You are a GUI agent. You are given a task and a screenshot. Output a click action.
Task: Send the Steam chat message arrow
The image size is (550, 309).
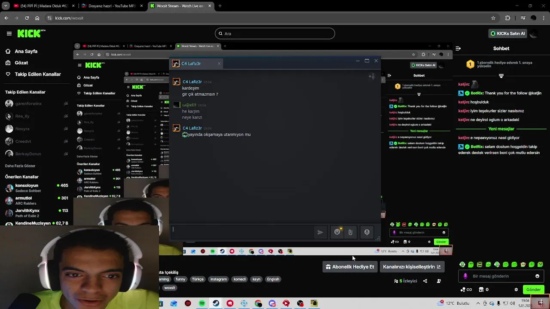(320, 232)
